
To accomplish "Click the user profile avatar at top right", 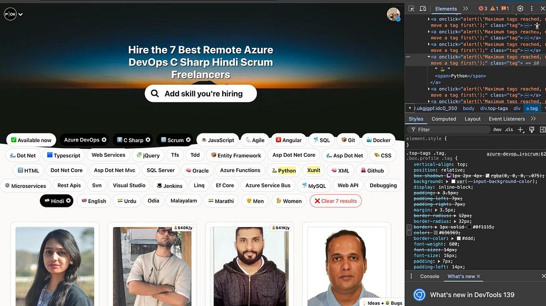I will point(394,14).
